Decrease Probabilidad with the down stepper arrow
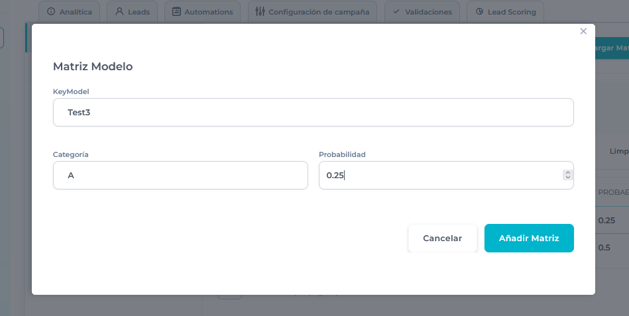Image resolution: width=629 pixels, height=316 pixels. coord(567,178)
